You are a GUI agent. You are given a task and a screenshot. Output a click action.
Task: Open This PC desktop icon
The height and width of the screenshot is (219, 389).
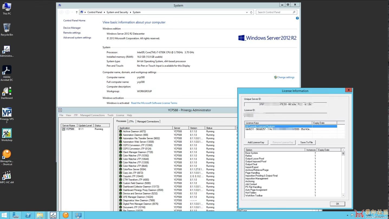(7, 8)
